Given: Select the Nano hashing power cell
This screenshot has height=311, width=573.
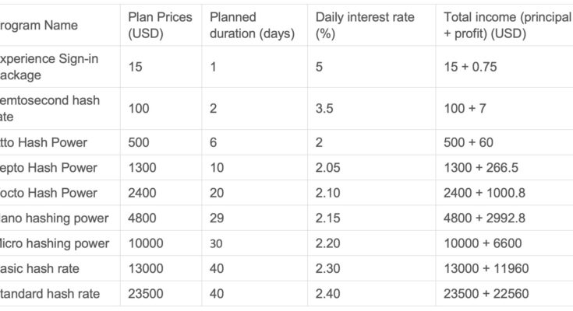Looking at the screenshot, I should [x=54, y=218].
